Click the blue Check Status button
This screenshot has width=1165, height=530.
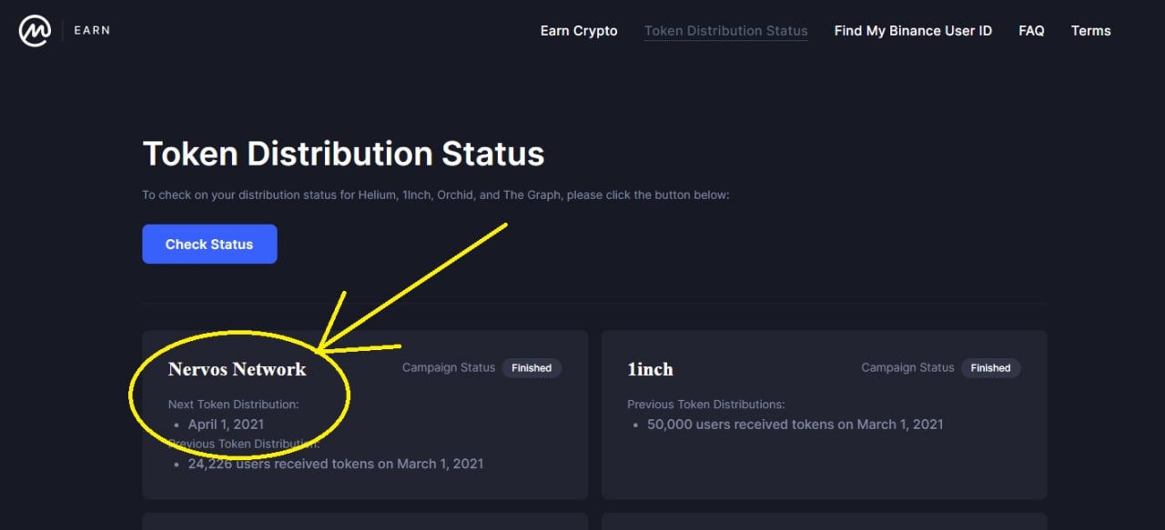point(209,244)
